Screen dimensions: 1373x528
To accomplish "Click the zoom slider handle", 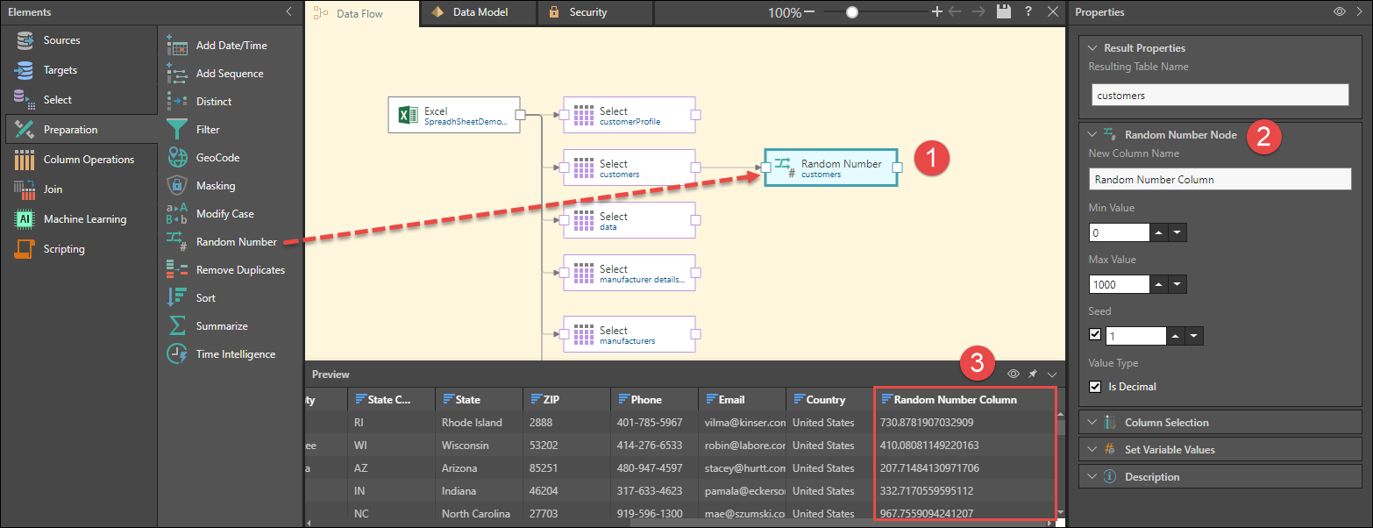I will [x=852, y=12].
